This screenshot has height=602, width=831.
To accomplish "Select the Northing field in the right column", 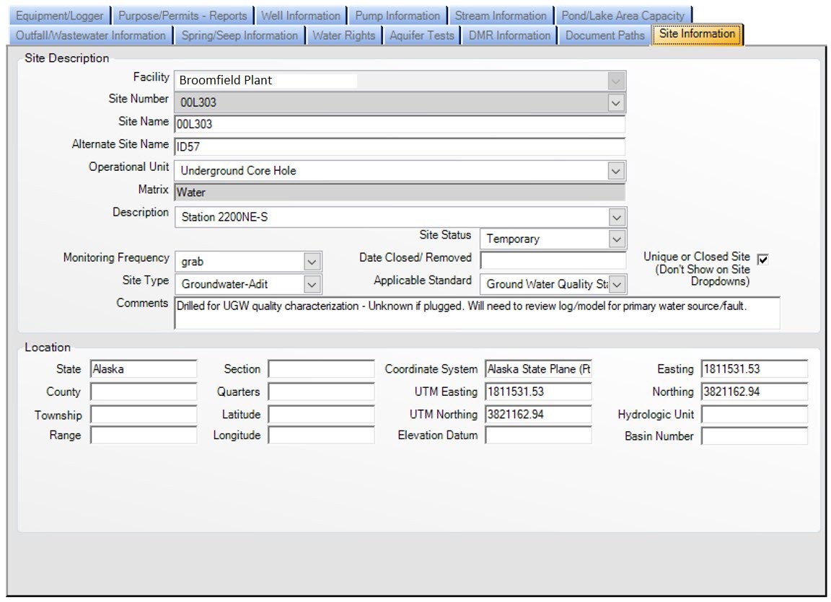I will point(755,391).
